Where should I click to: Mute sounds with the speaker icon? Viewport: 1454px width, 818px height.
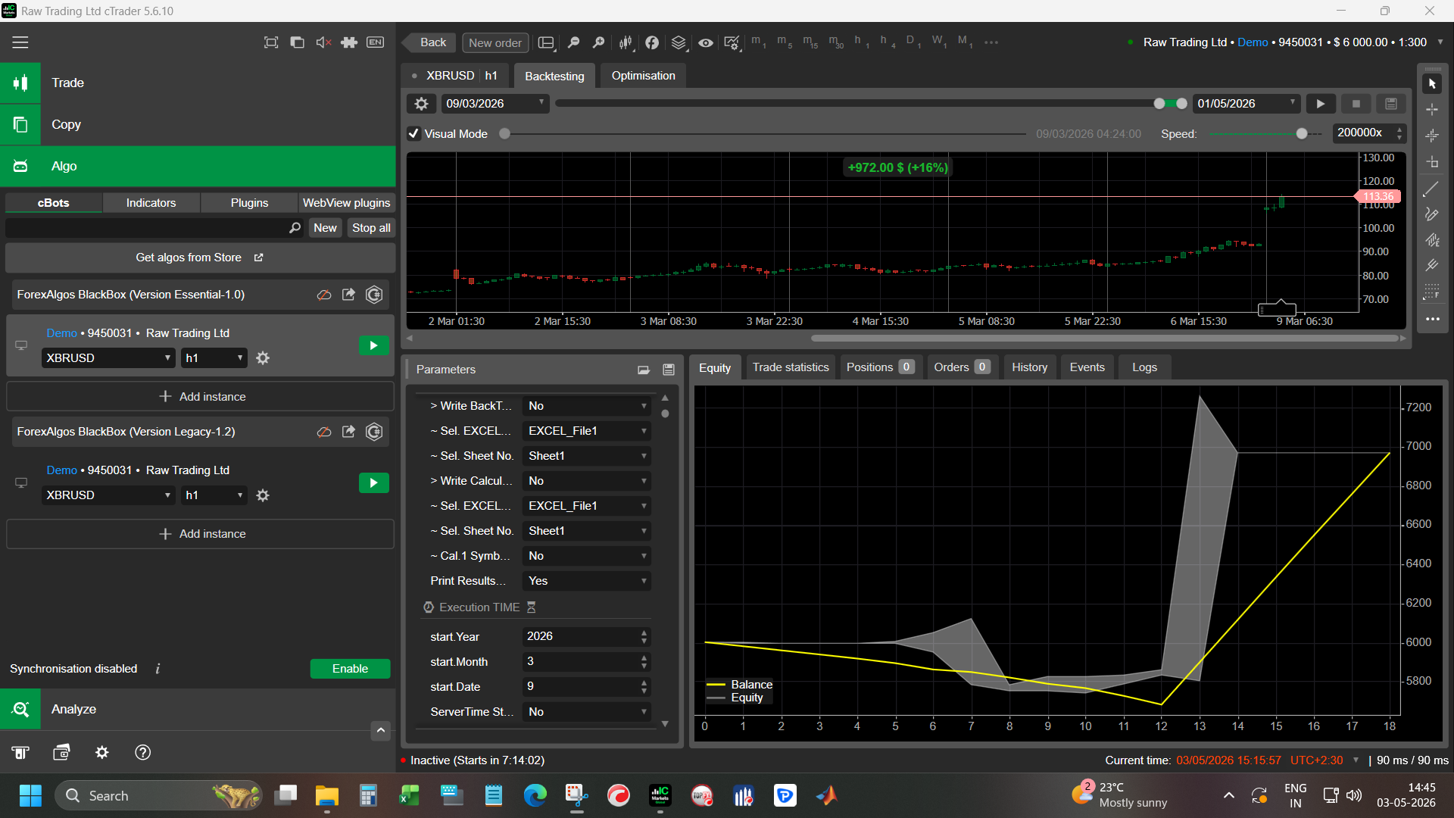click(323, 42)
